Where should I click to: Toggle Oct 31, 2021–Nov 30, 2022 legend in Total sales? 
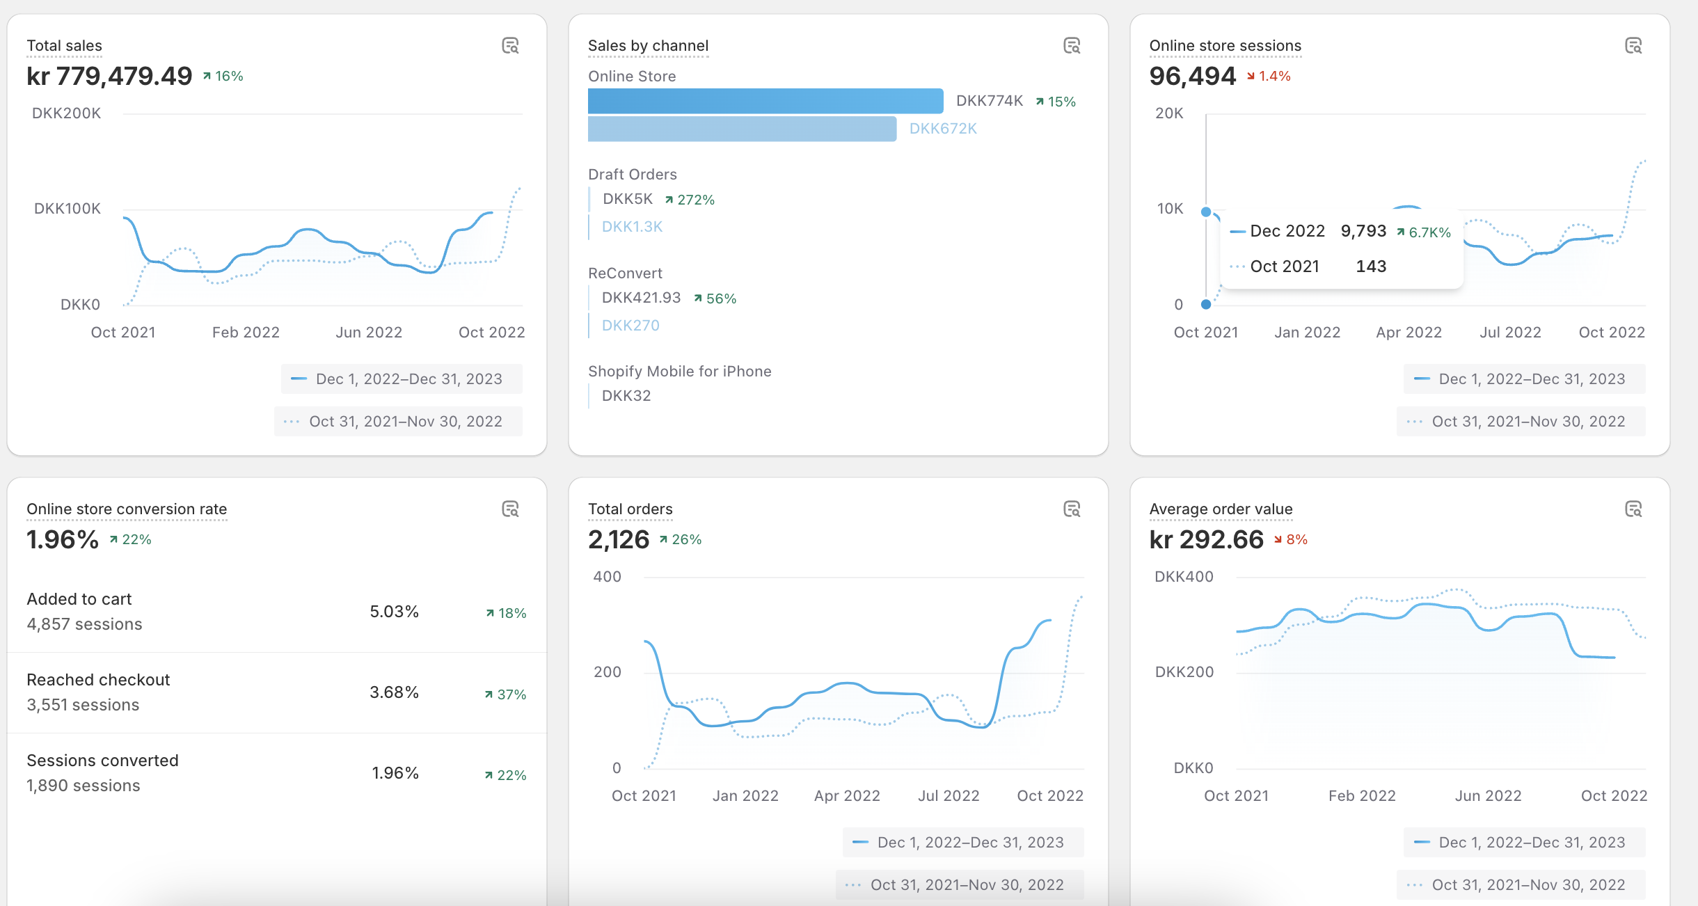(398, 422)
